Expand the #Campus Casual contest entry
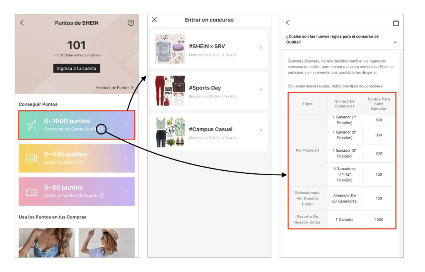The width and height of the screenshot is (425, 272). tap(261, 130)
